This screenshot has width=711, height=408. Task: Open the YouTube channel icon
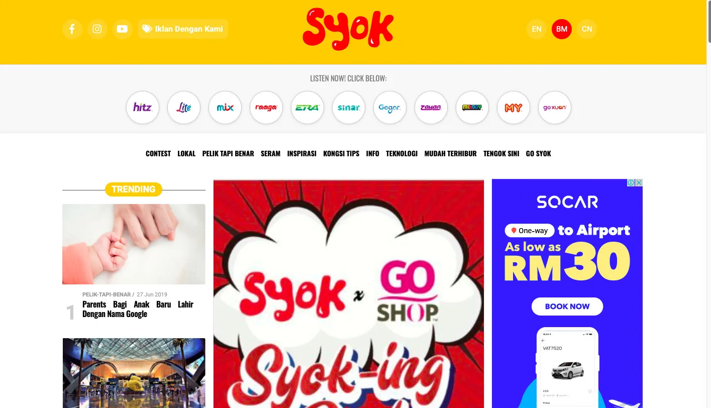coord(122,29)
